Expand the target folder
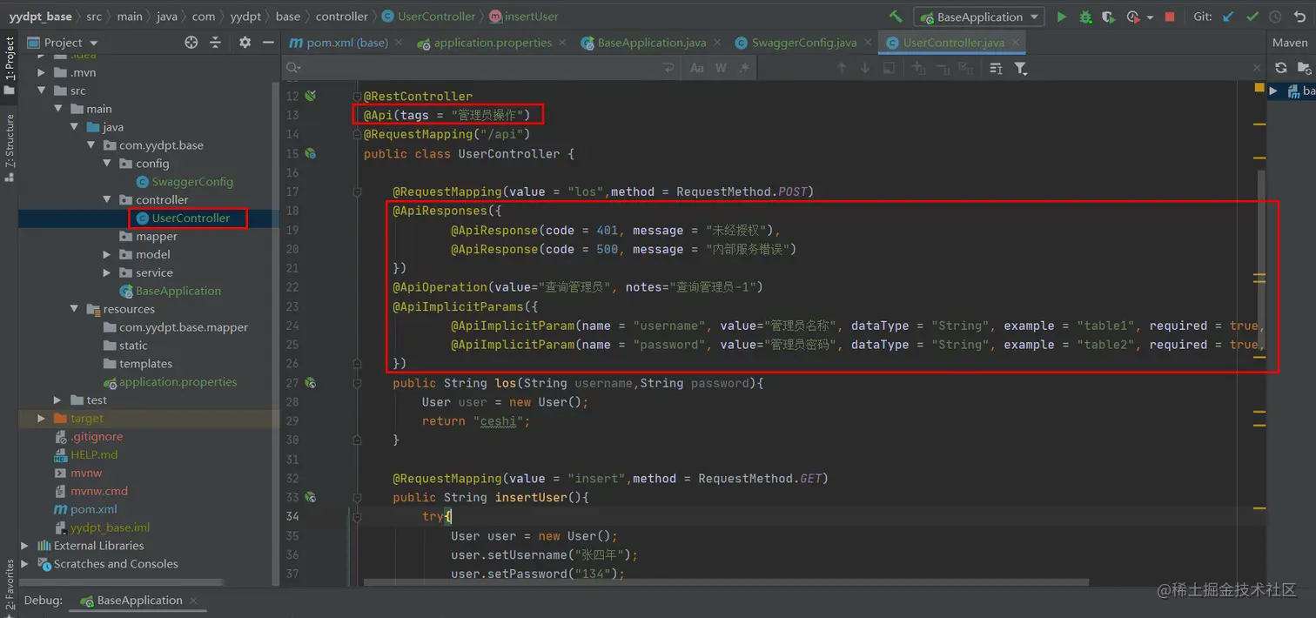Viewport: 1316px width, 618px height. tap(41, 419)
